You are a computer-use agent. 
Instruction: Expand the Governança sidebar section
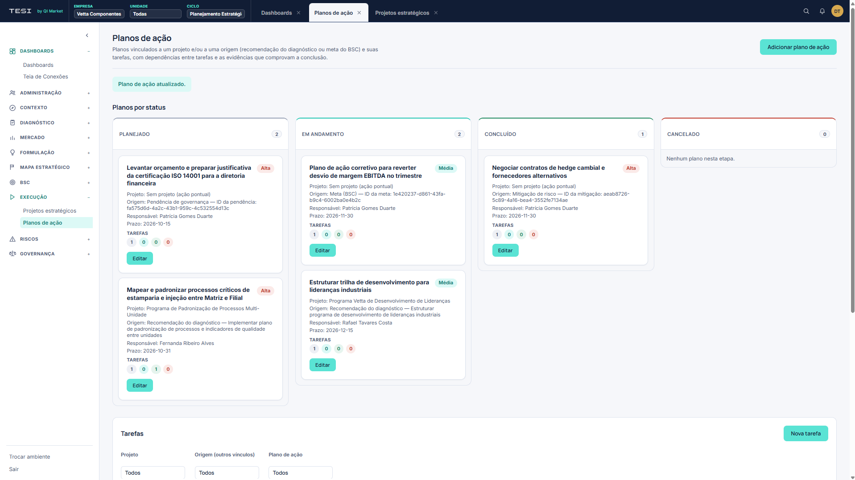(x=89, y=254)
